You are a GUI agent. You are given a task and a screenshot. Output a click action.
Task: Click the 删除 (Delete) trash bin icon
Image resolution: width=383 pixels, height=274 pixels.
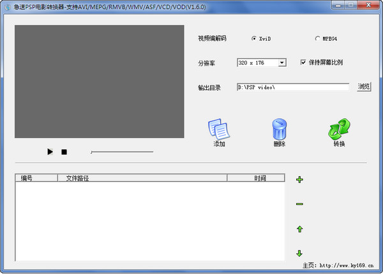point(279,130)
